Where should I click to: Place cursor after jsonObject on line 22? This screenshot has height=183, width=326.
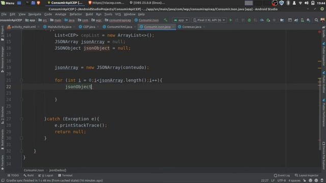[x=92, y=87]
